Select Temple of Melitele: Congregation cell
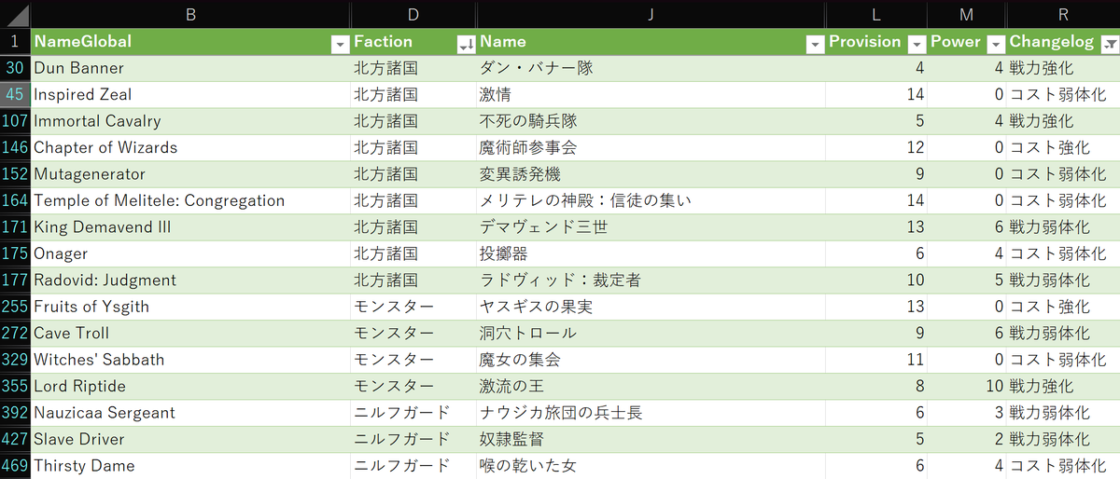Screen dimensions: 1120x479 click(x=190, y=200)
